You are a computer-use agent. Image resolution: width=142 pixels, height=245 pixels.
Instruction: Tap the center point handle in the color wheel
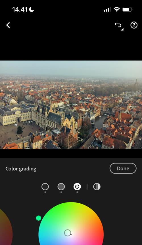tap(68, 233)
